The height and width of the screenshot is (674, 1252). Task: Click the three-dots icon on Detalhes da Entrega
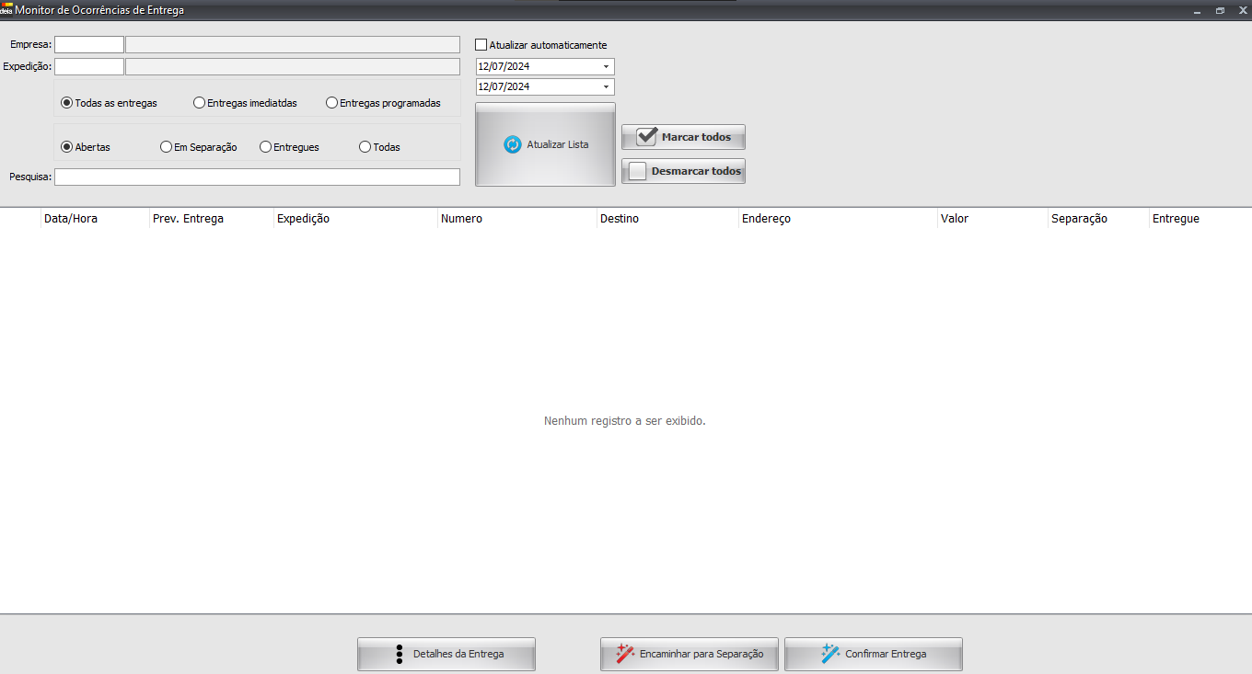pyautogui.click(x=400, y=654)
